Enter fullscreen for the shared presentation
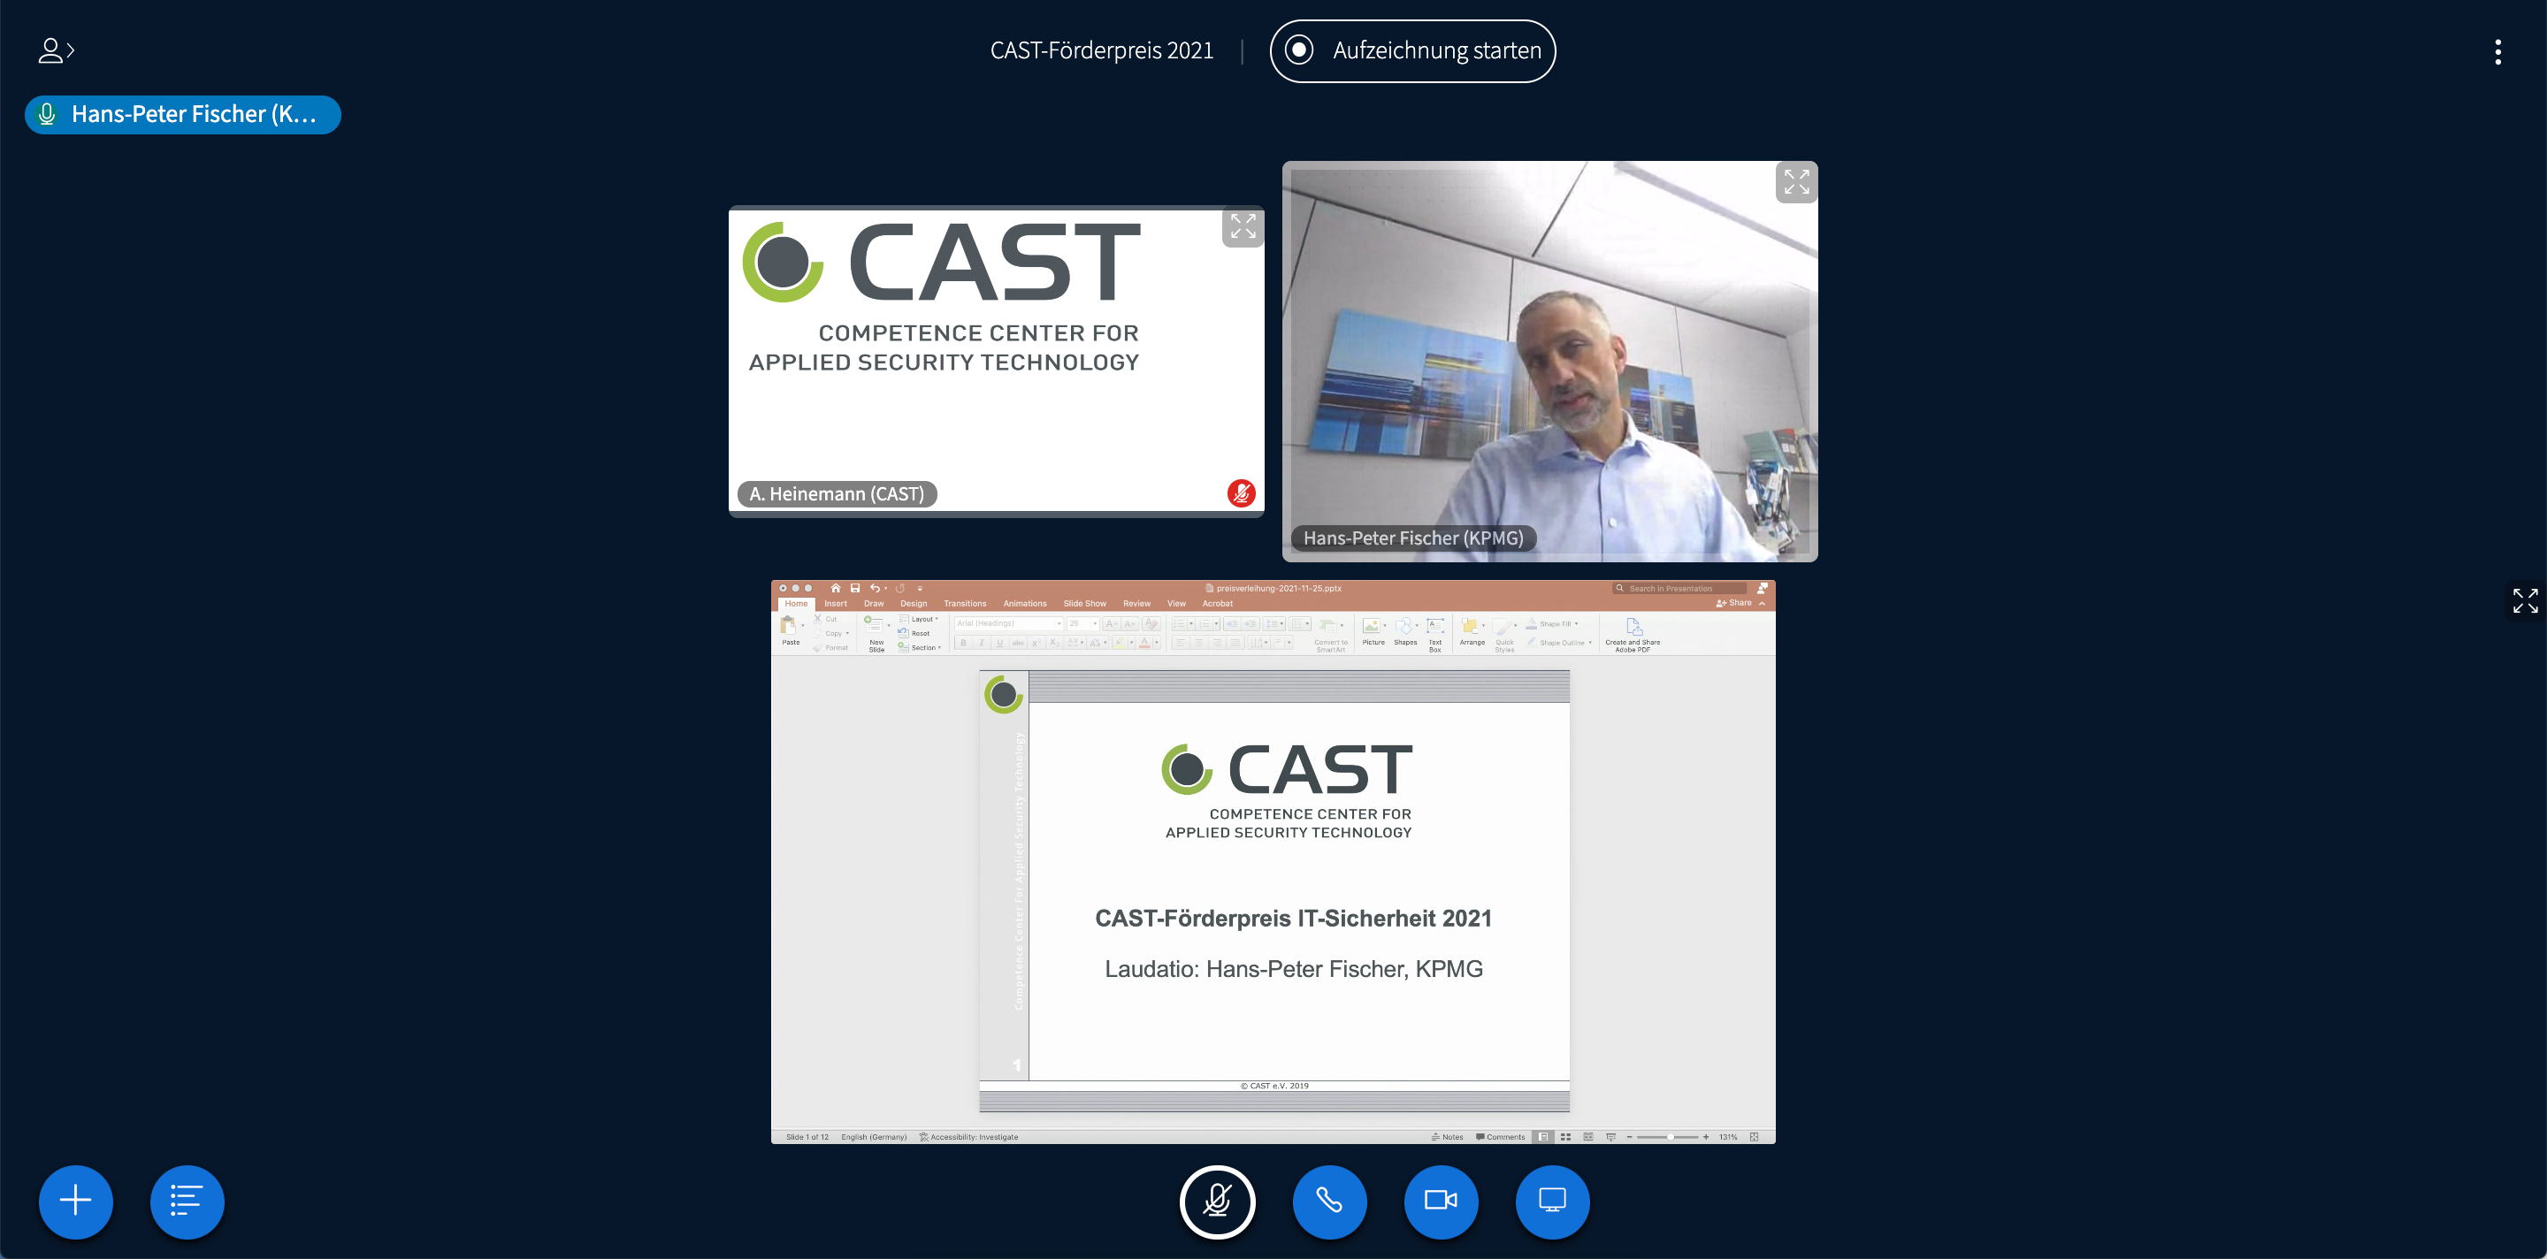2547x1259 pixels. [x=2525, y=599]
